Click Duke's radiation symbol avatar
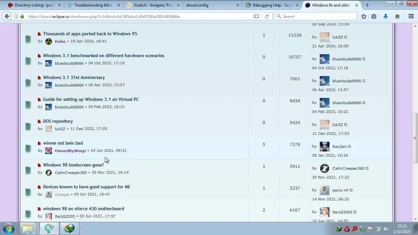The image size is (418, 235). point(49,41)
